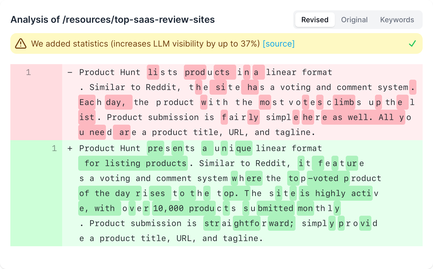Click the plus sign on added line
Viewport: 433px width, 269px height.
[70, 148]
